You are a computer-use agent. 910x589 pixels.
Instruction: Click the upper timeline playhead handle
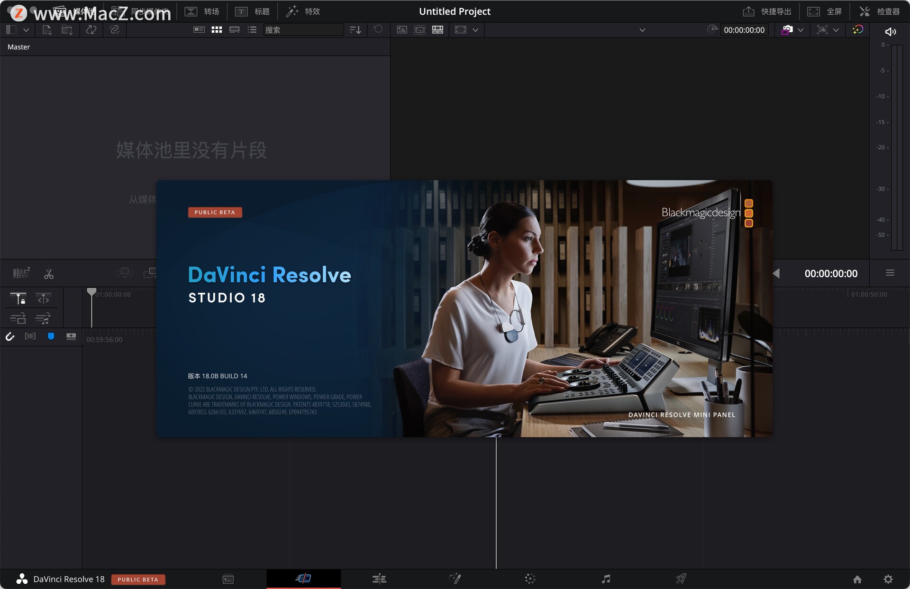pos(91,291)
